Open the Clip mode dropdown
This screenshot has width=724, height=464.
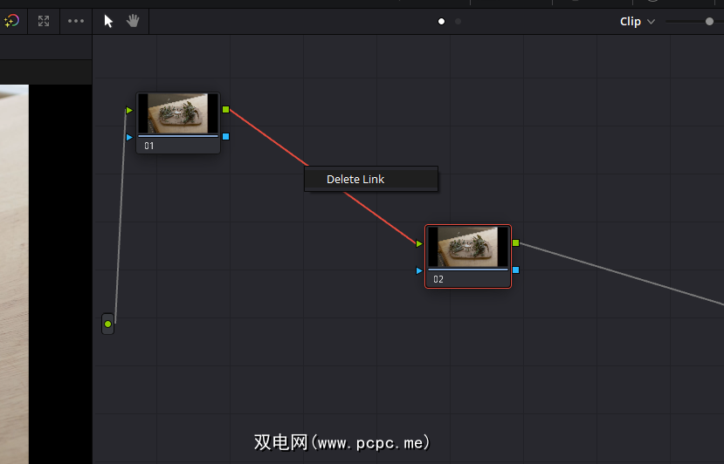pos(638,22)
